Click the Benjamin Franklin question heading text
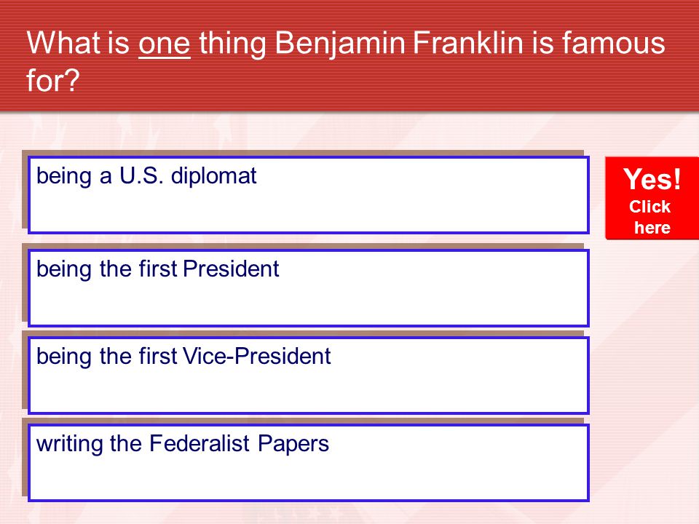Screen dimensions: 699x524 (x=345, y=61)
